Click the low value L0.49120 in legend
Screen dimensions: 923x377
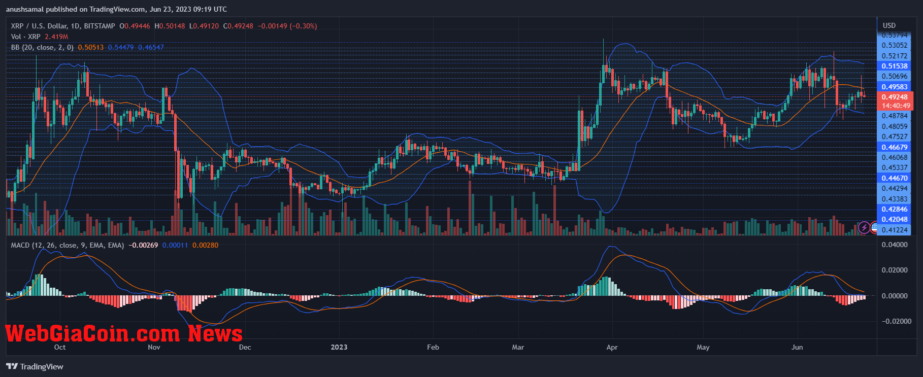[204, 26]
